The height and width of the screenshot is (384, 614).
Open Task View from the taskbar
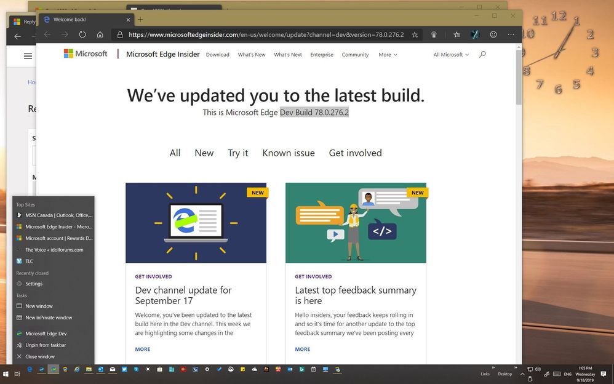[x=17, y=374]
